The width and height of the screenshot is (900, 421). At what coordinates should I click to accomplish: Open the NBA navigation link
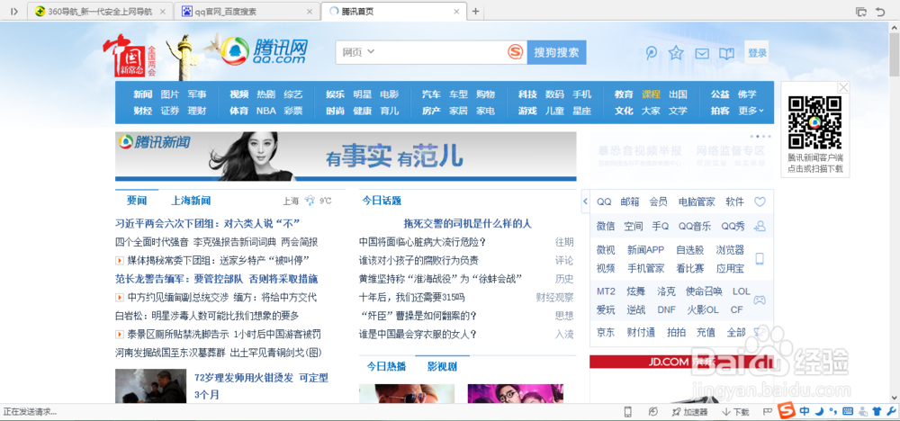click(265, 111)
